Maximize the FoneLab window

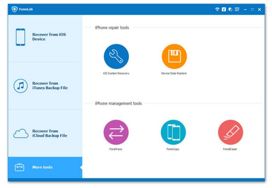tap(252, 9)
